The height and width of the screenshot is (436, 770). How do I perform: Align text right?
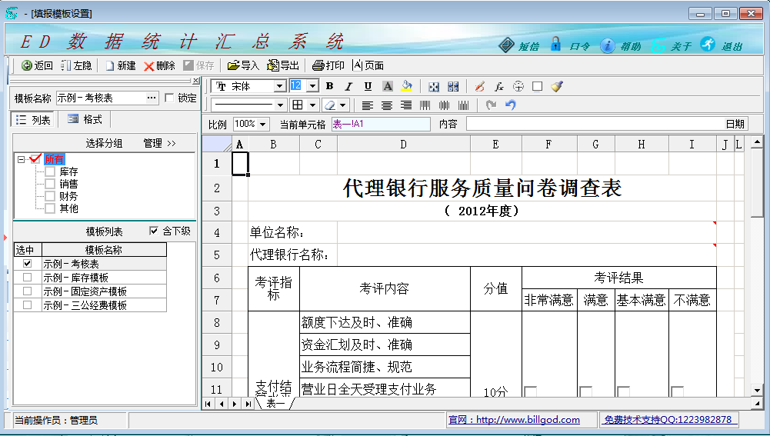406,105
